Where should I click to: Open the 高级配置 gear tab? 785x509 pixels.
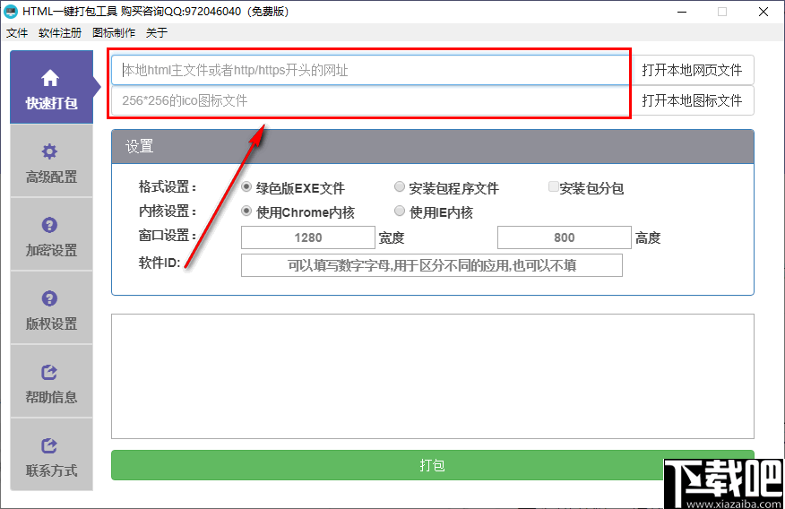coord(52,160)
